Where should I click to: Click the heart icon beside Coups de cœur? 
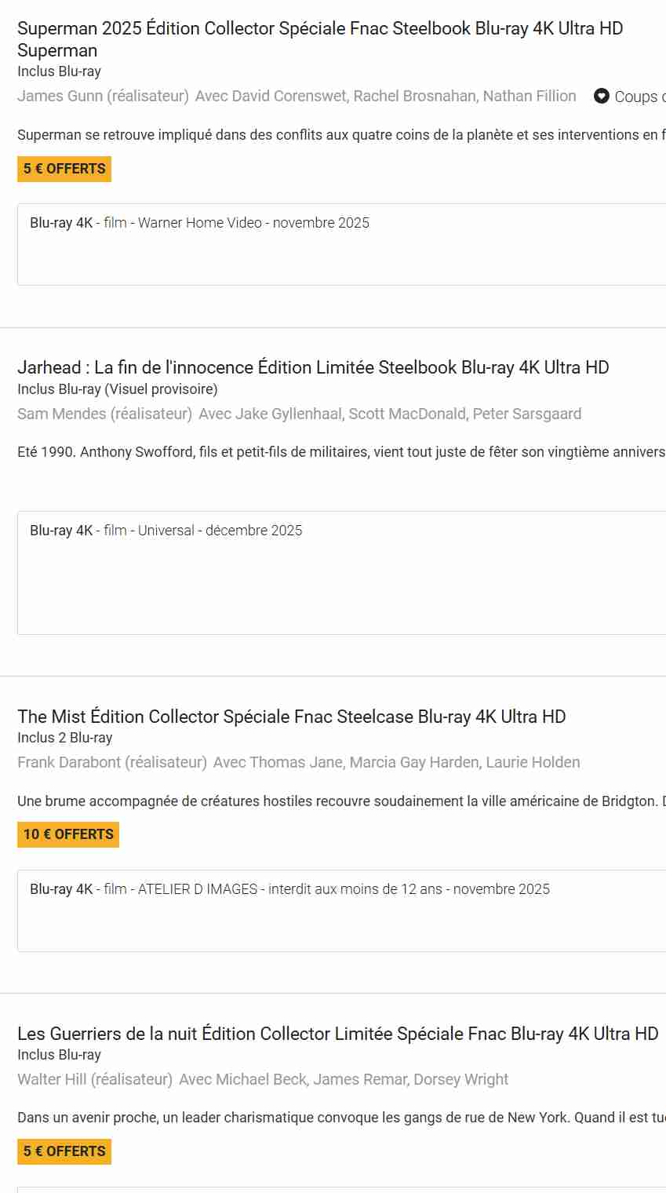tap(602, 97)
